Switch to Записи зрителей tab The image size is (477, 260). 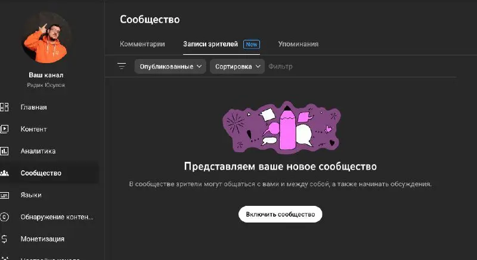[210, 44]
